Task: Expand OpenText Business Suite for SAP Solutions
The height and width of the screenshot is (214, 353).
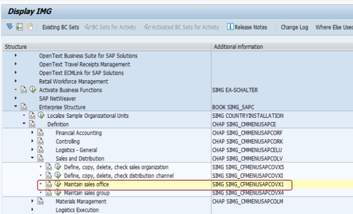Action: [15, 55]
